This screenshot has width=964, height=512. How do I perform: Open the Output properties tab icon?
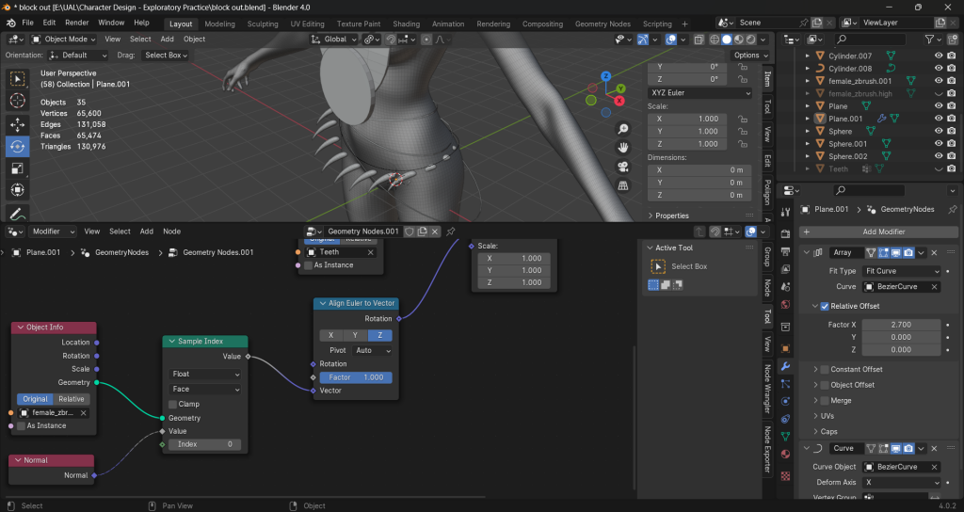click(x=785, y=252)
